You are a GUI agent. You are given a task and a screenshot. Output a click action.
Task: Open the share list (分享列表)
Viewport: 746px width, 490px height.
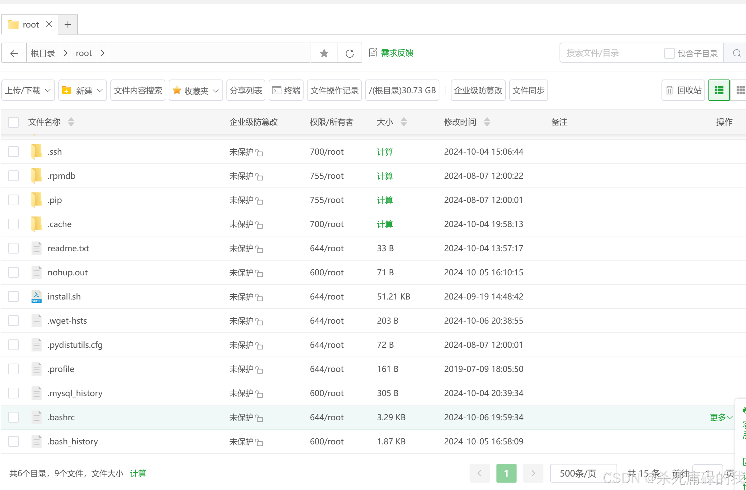246,90
